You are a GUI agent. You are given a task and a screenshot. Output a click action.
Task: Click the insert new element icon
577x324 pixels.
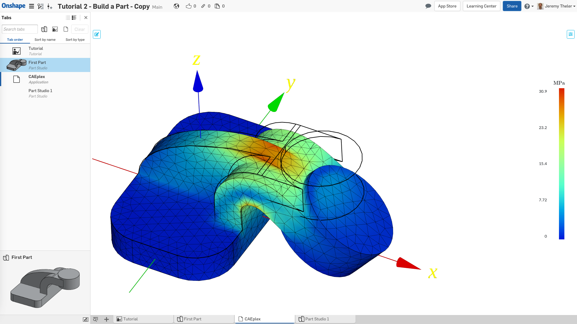(x=50, y=6)
